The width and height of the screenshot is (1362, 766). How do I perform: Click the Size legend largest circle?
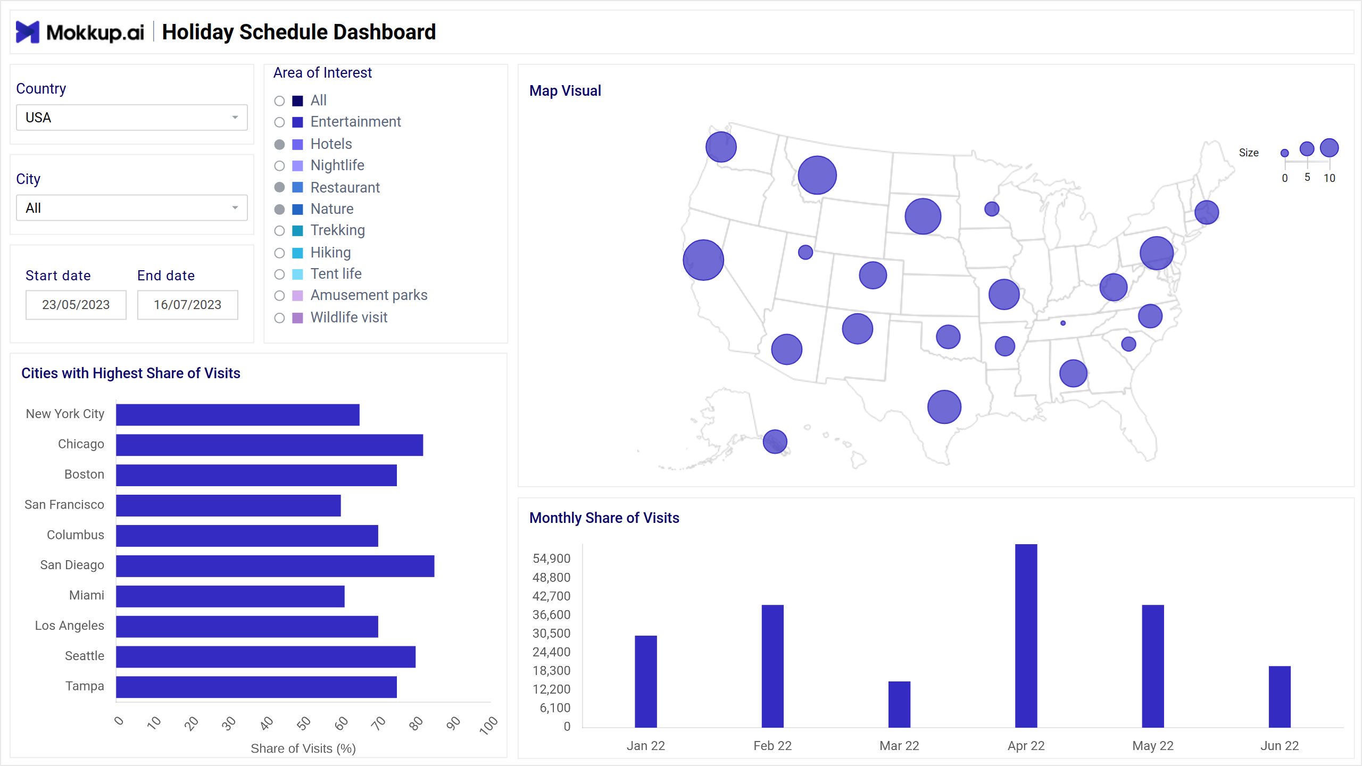coord(1329,148)
